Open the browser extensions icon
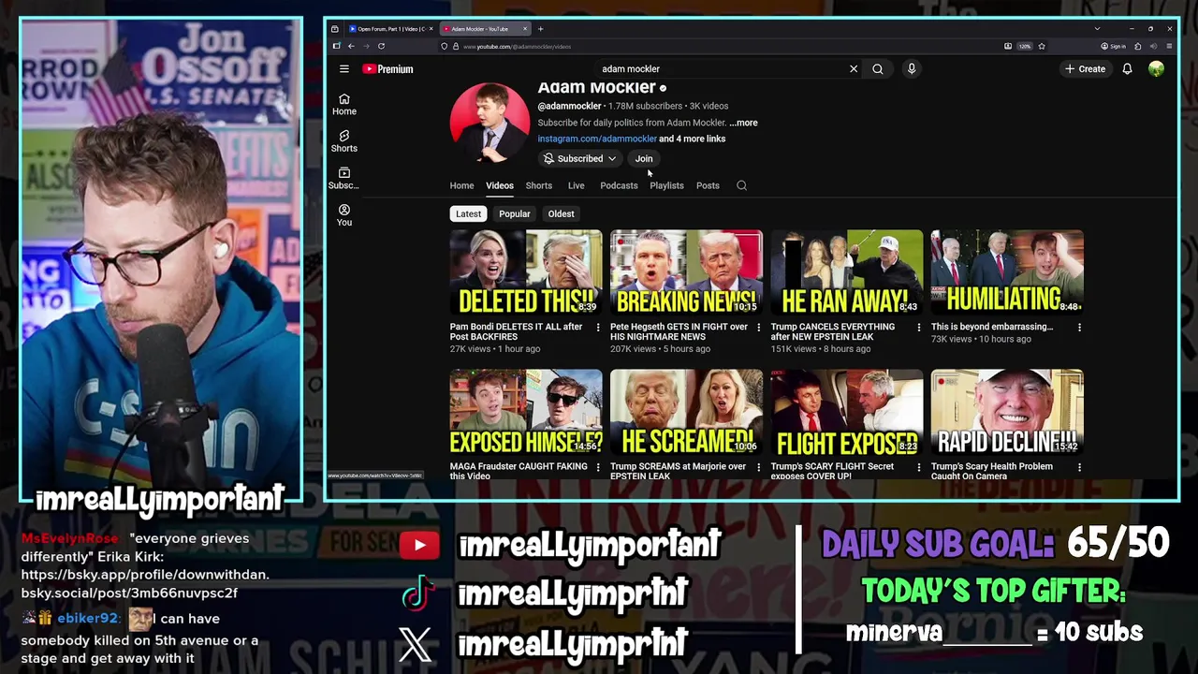 click(x=1137, y=46)
